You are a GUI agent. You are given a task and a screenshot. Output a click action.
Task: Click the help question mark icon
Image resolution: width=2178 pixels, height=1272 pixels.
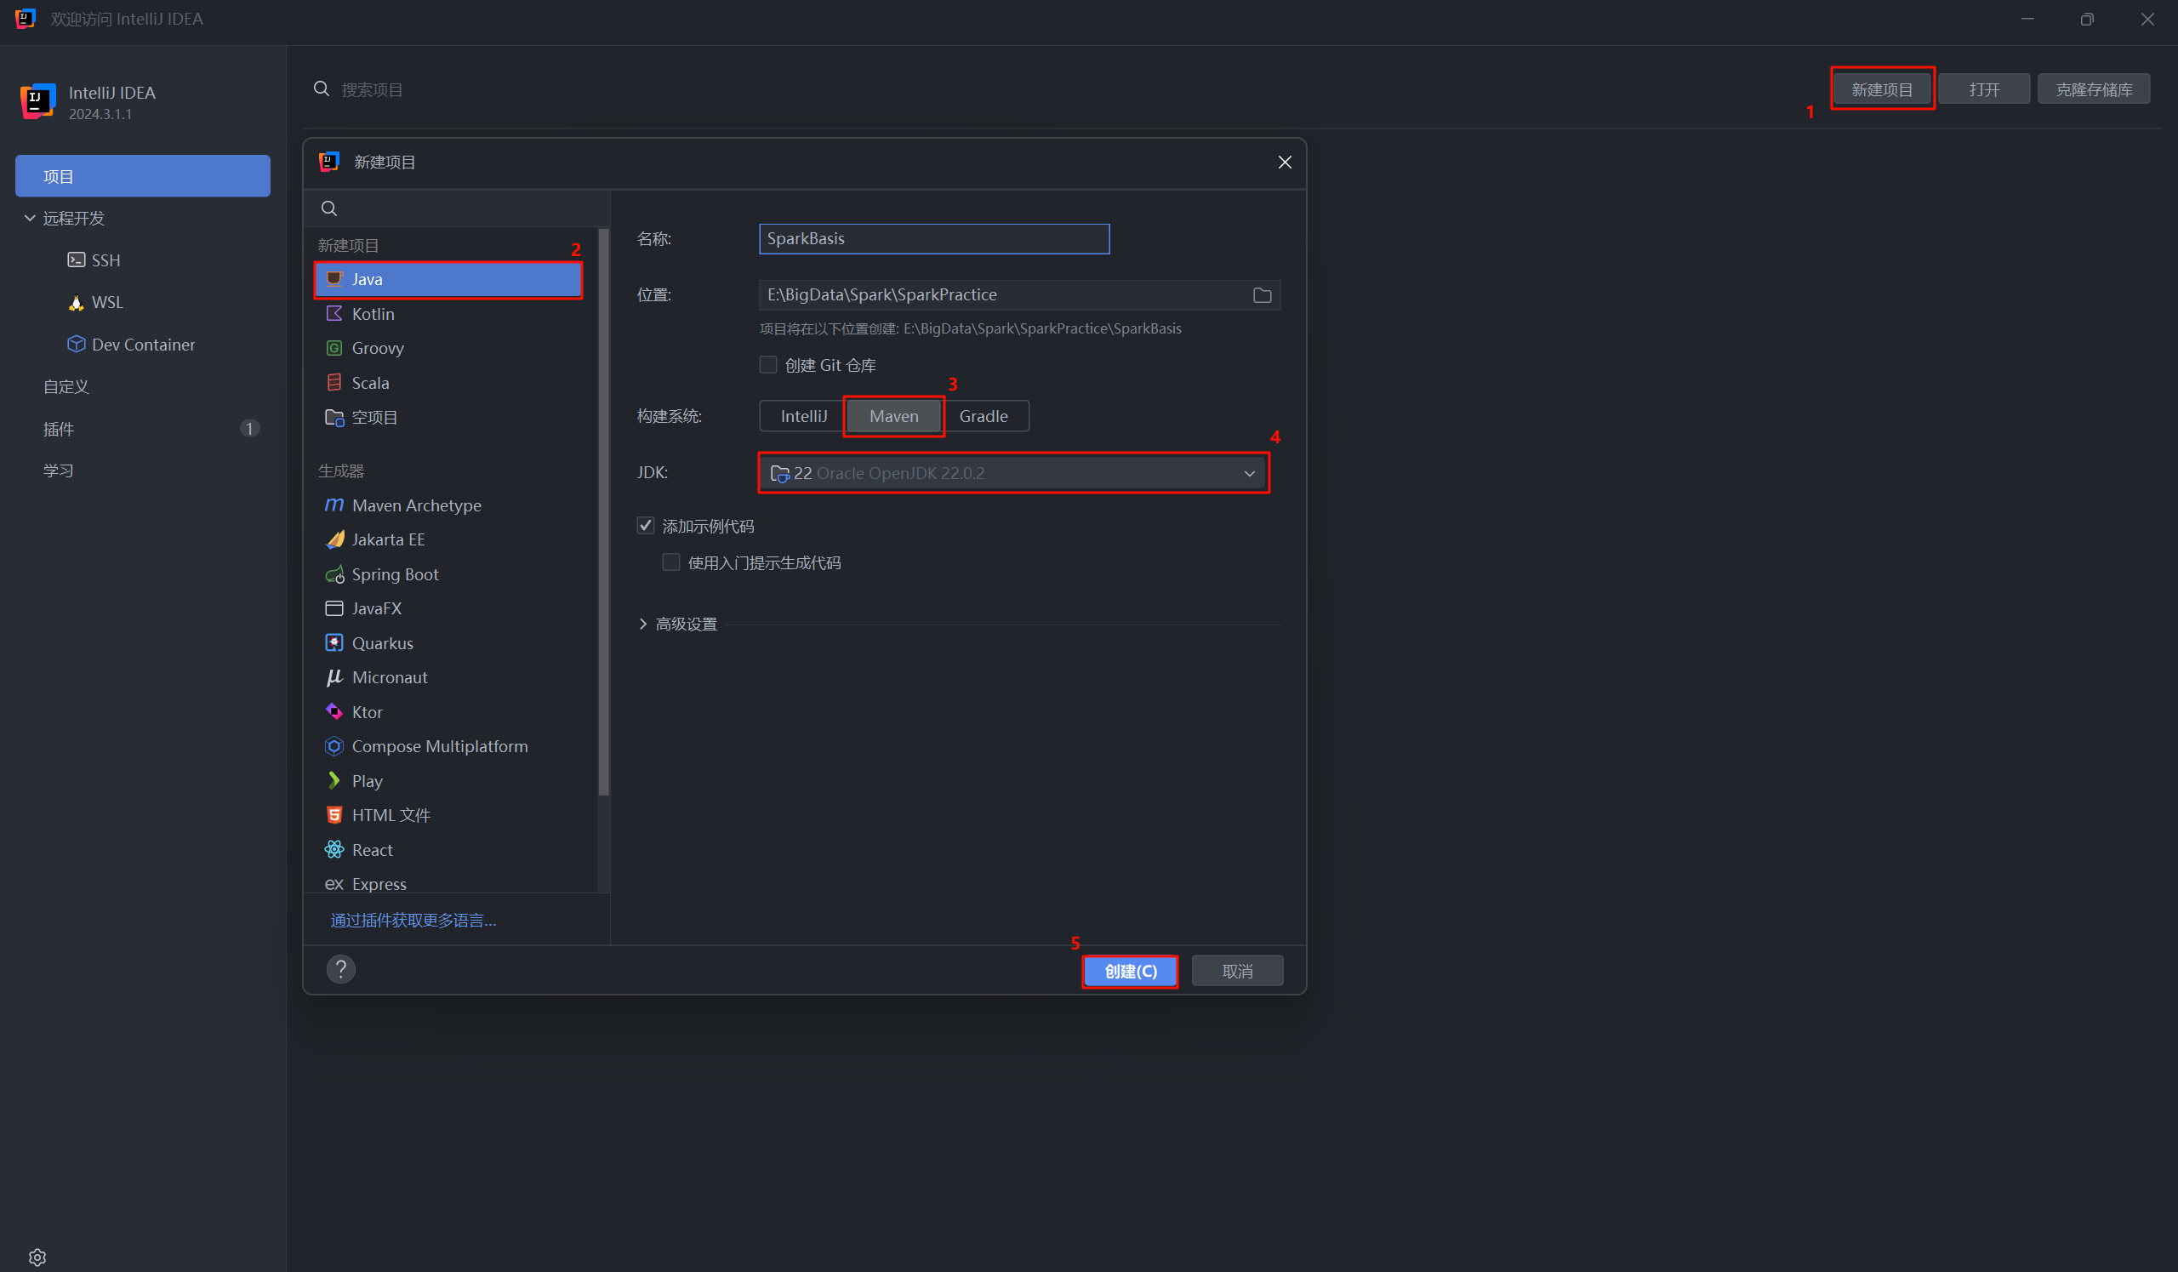(x=340, y=969)
